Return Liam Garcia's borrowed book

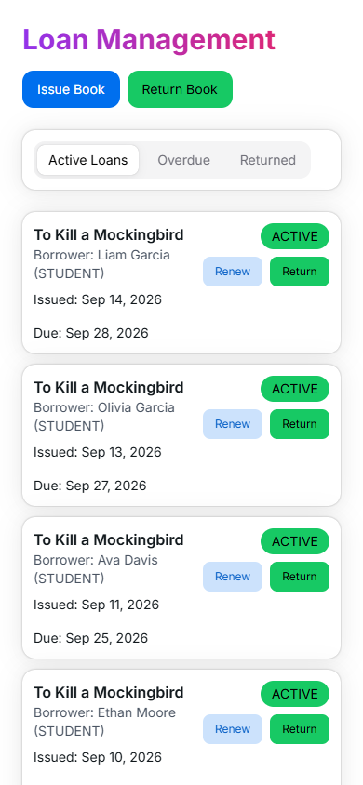coord(300,272)
